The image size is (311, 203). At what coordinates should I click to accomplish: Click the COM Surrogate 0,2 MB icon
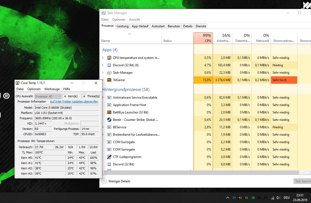pyautogui.click(x=109, y=149)
